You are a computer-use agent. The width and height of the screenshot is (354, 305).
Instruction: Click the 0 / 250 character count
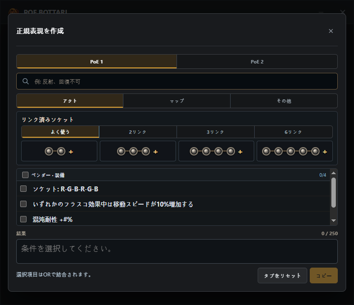[329, 233]
